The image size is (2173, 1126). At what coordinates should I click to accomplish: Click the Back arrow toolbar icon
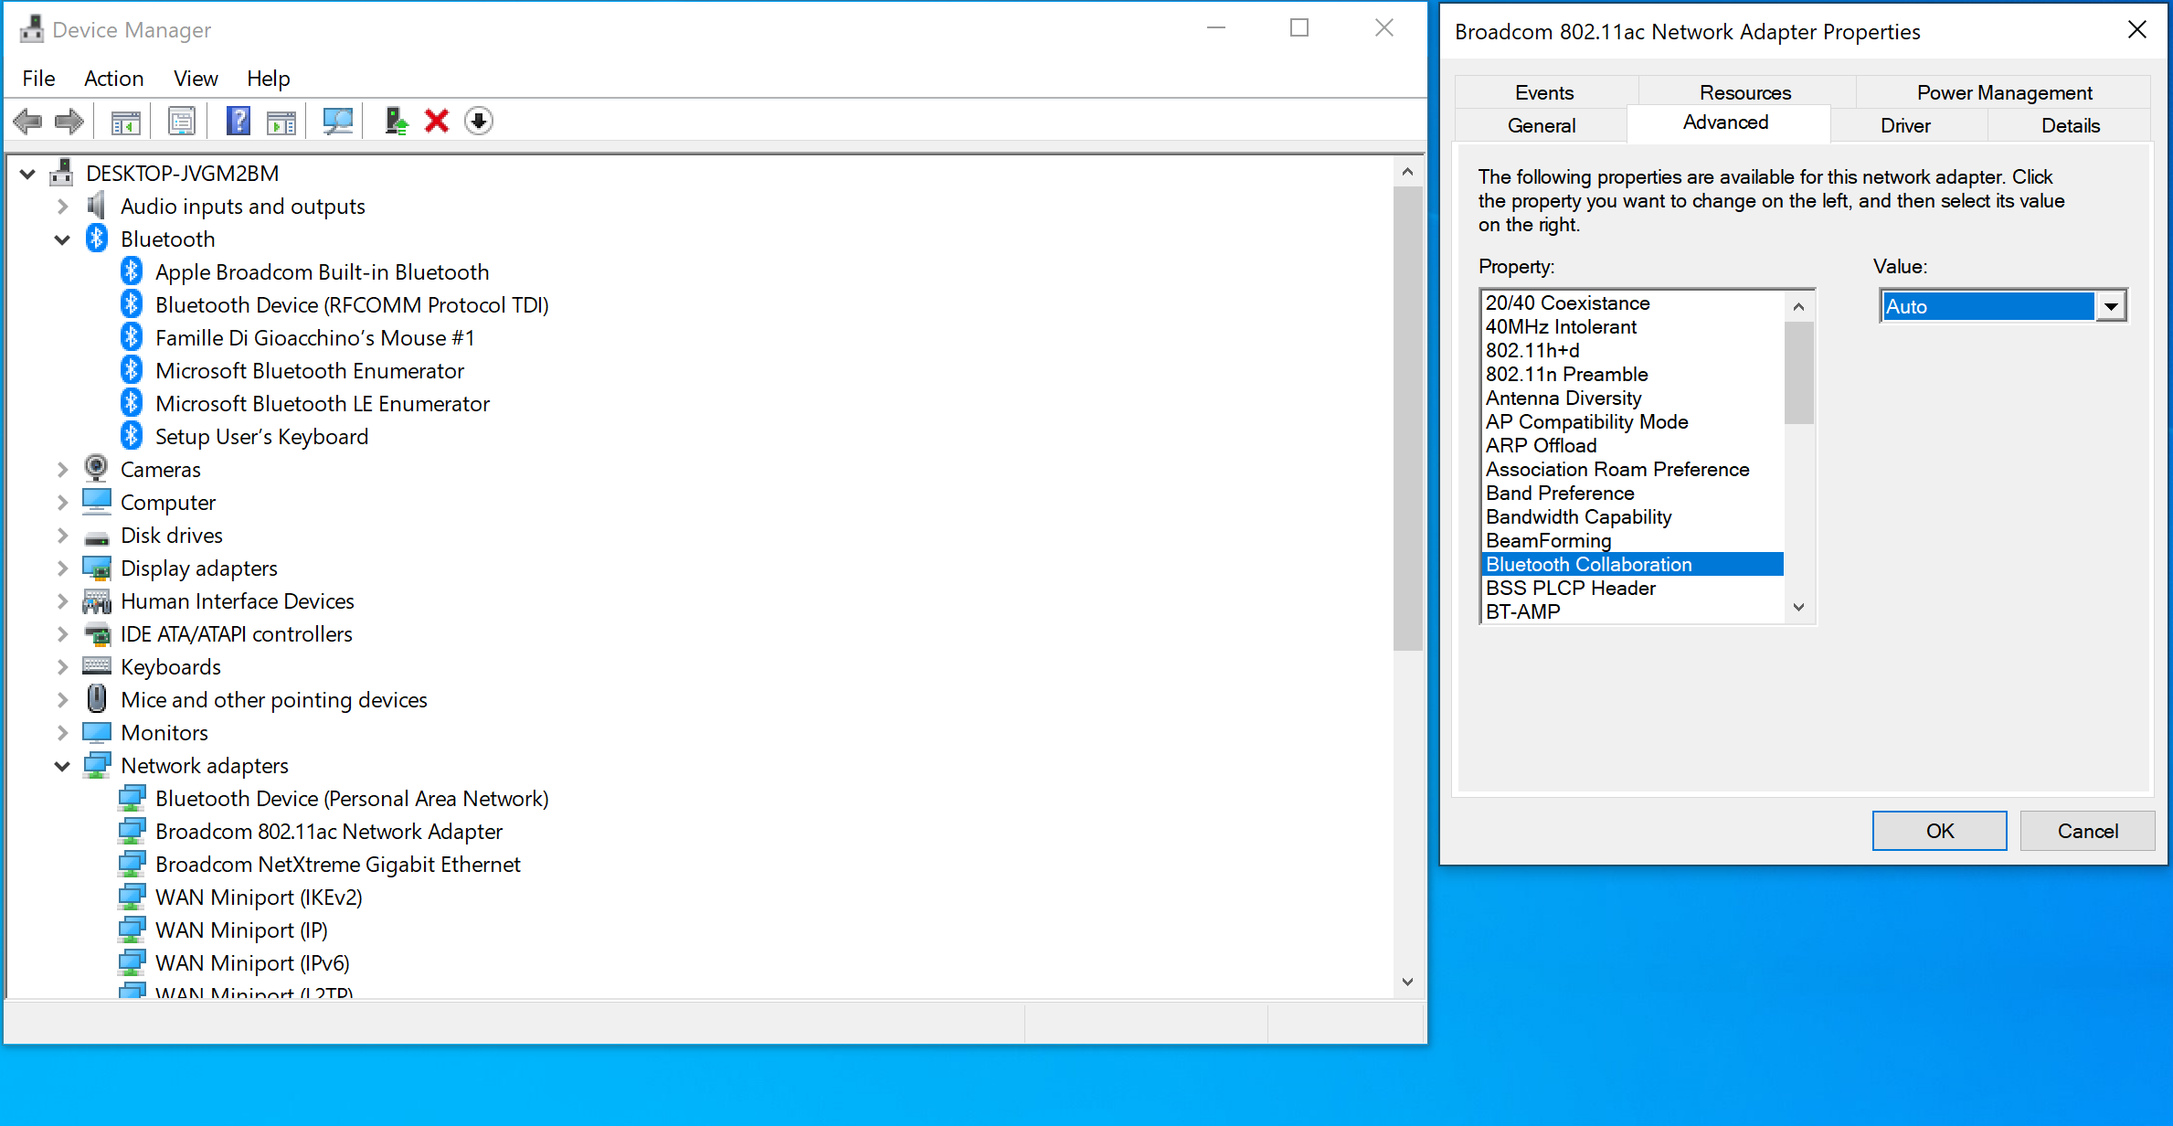tap(28, 122)
